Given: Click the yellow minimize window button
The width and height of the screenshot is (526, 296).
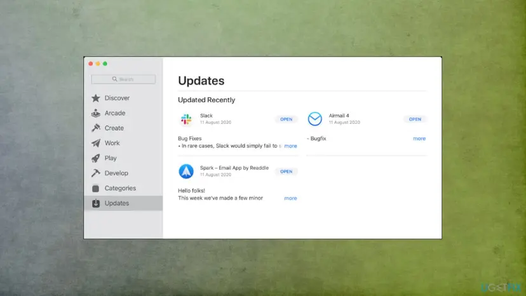Looking at the screenshot, I should pyautogui.click(x=98, y=64).
